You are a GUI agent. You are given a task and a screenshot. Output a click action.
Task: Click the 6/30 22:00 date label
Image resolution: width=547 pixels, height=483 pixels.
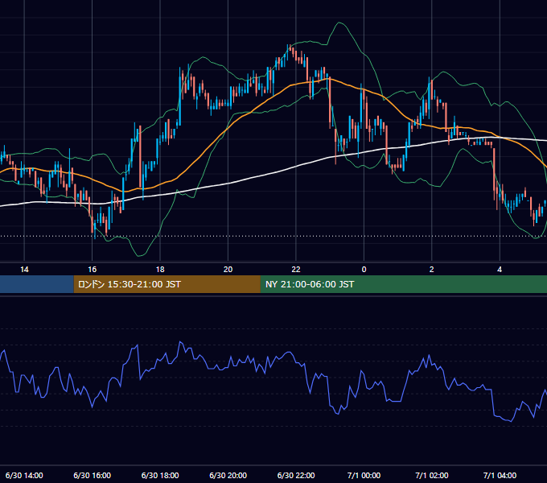[x=296, y=475]
